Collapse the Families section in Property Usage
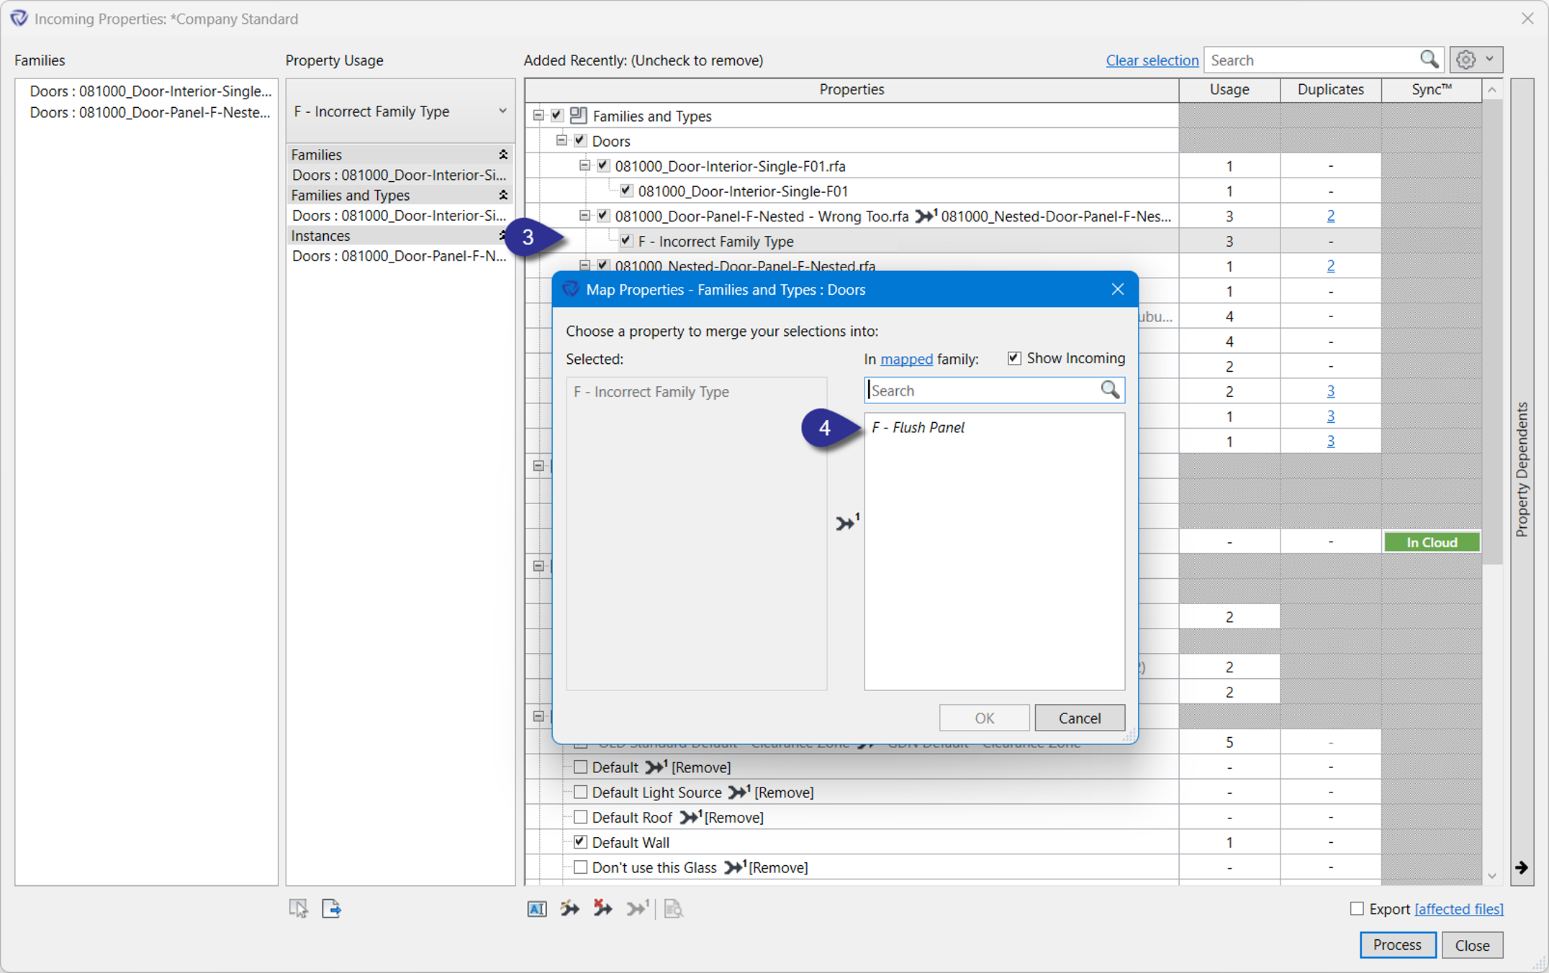 pyautogui.click(x=503, y=155)
